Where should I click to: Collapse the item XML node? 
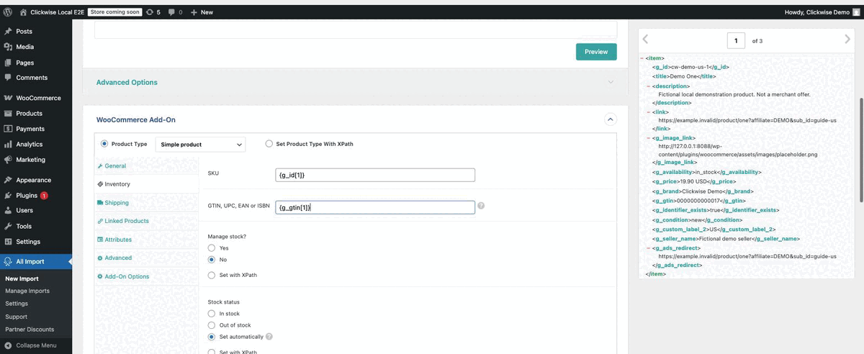[x=642, y=58]
